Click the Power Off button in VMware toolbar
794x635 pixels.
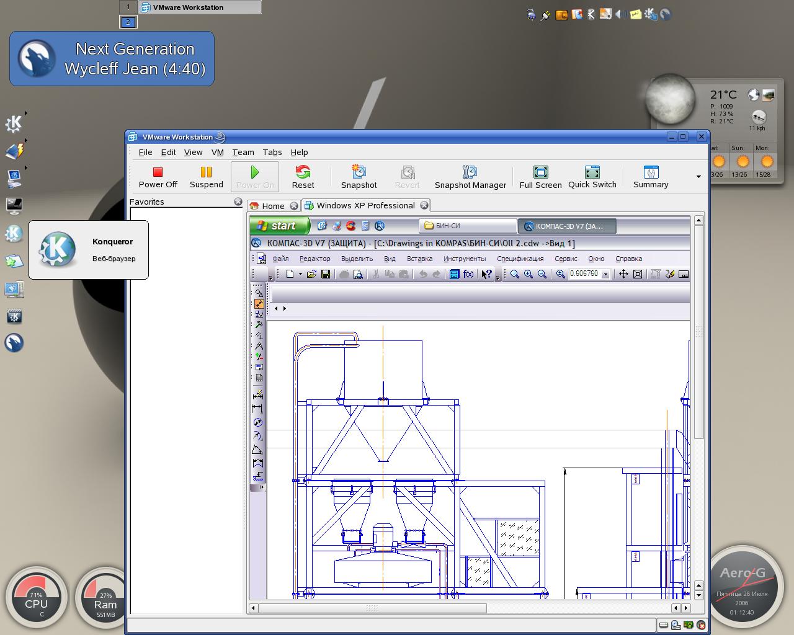[158, 177]
